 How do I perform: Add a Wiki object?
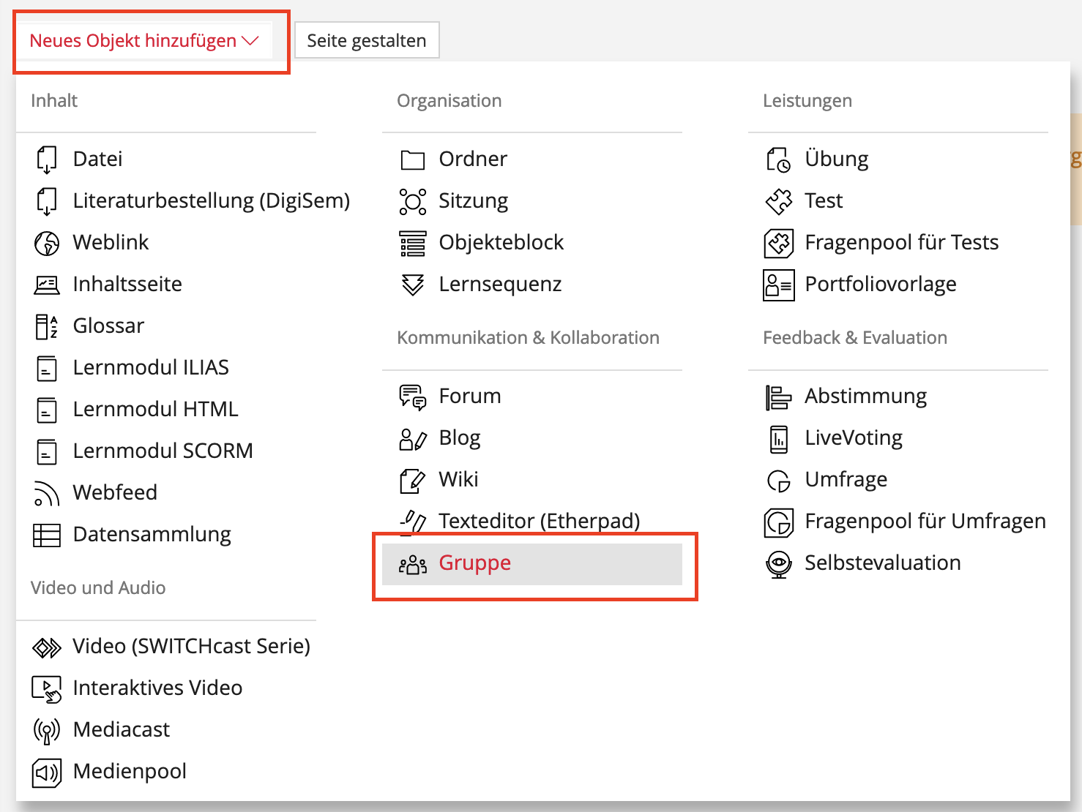click(x=458, y=480)
